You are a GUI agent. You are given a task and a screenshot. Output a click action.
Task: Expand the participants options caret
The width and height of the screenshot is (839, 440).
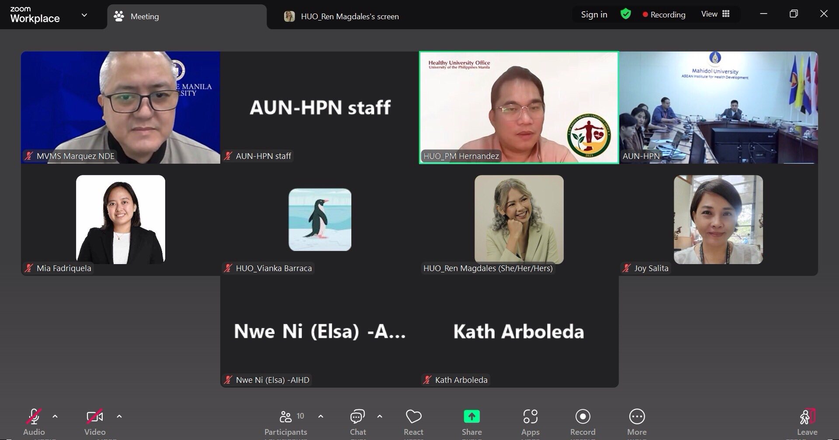(321, 416)
